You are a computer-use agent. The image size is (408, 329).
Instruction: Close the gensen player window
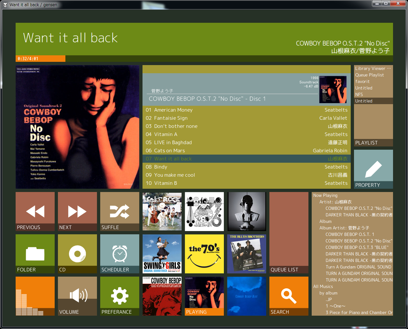[x=398, y=4]
